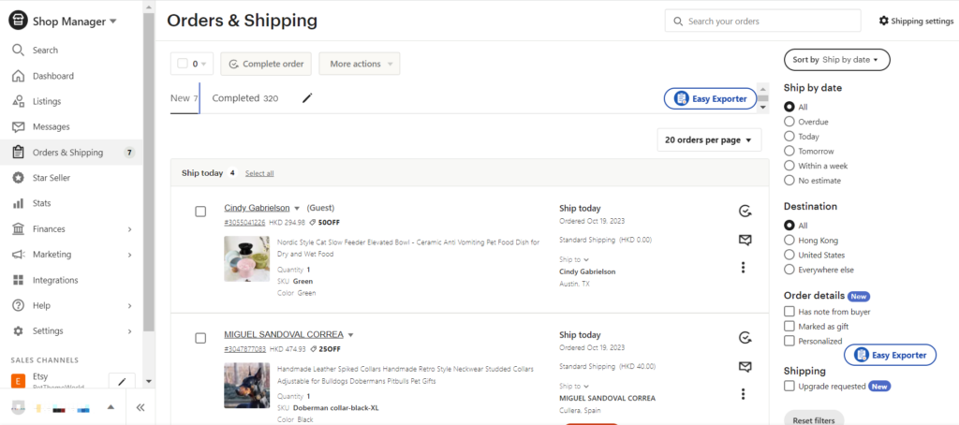Mark Cindy Gabrielson's order complete icon

(745, 212)
